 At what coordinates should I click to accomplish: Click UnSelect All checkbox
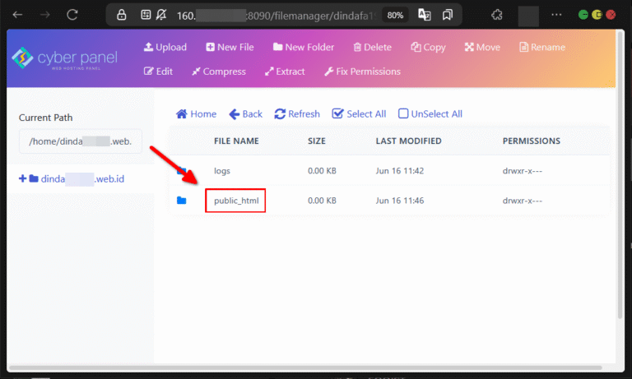point(430,114)
